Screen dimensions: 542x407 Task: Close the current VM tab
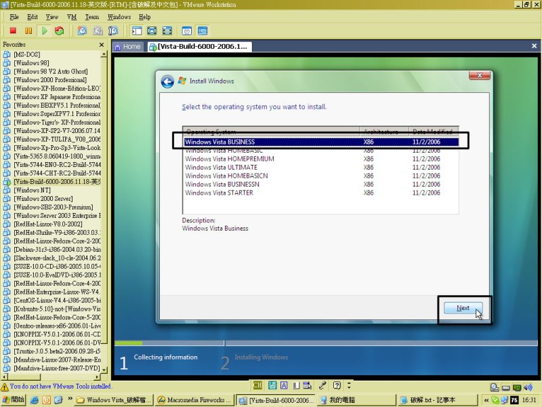tap(534, 46)
